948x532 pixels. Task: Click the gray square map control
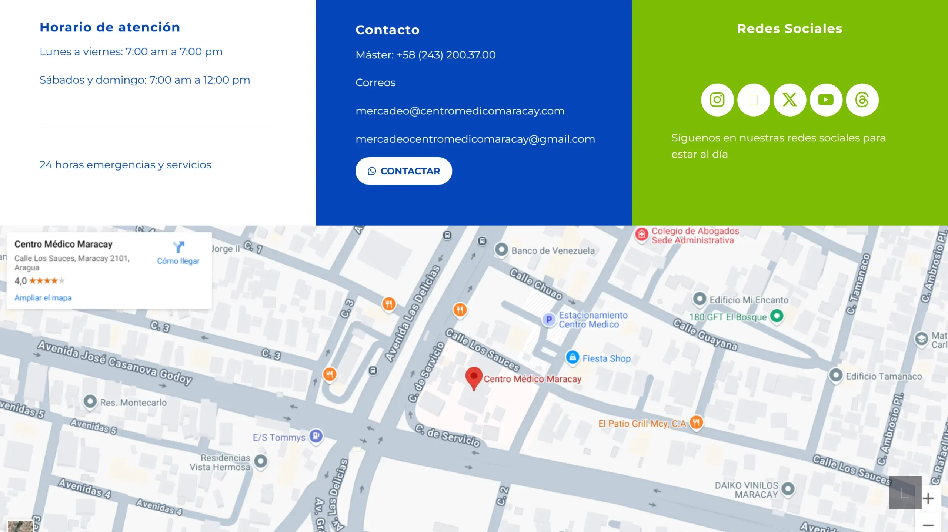(905, 492)
